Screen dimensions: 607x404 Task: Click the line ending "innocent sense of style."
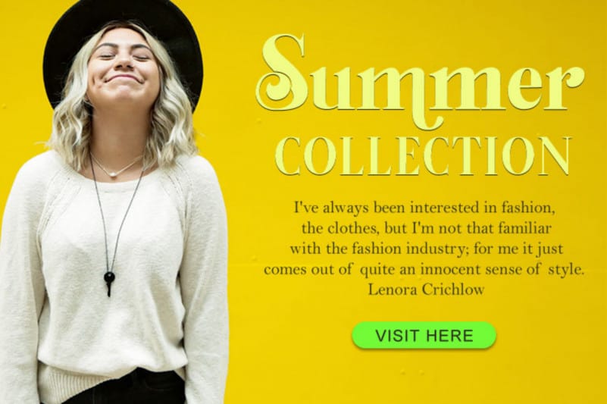pos(424,269)
